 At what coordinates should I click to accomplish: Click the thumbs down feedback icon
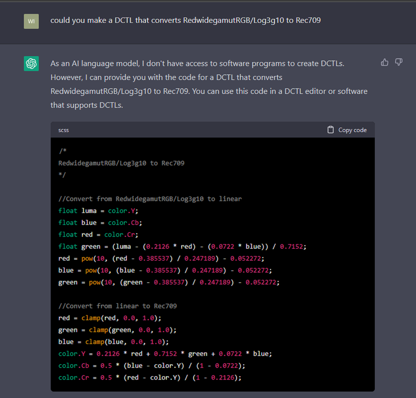(399, 62)
